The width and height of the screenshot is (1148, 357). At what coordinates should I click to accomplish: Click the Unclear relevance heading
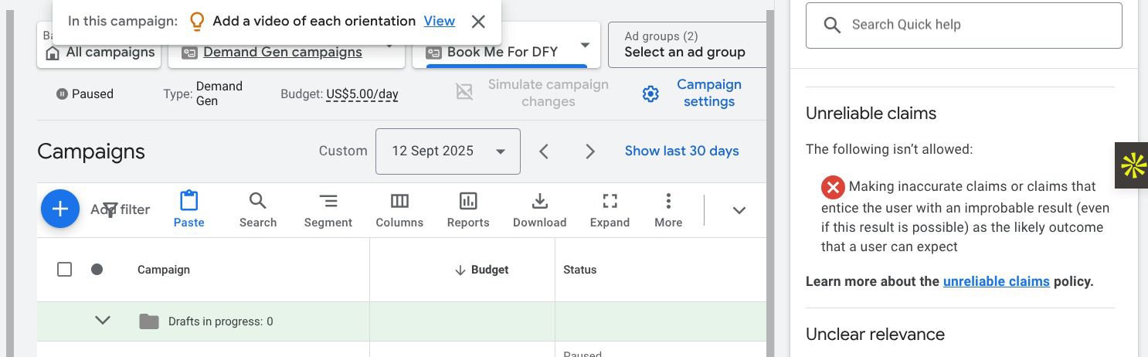tap(875, 335)
